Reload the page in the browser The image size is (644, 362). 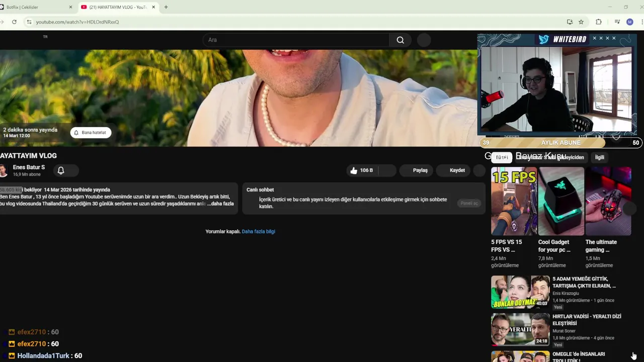coord(14,22)
